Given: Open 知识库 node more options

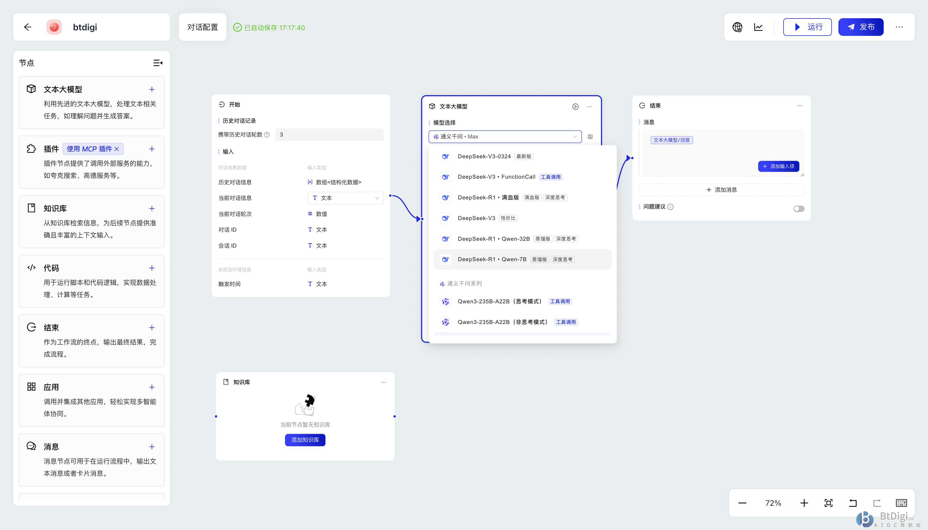Looking at the screenshot, I should (383, 382).
